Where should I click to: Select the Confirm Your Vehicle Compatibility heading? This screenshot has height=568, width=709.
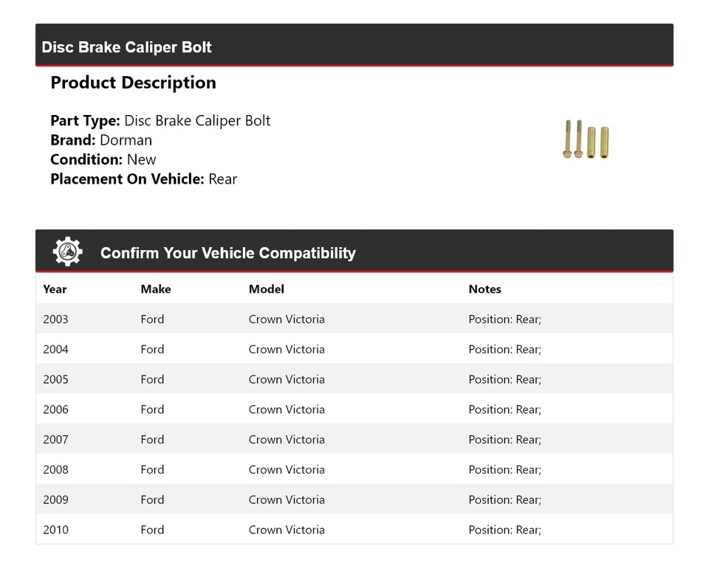(227, 253)
